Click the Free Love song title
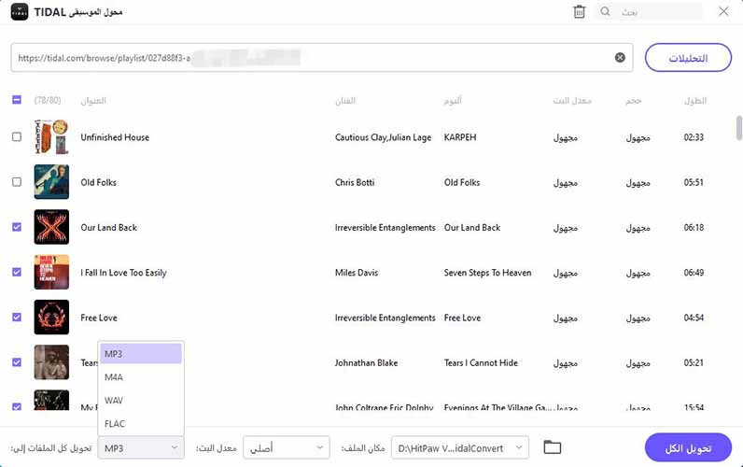Image resolution: width=743 pixels, height=467 pixels. pos(99,318)
